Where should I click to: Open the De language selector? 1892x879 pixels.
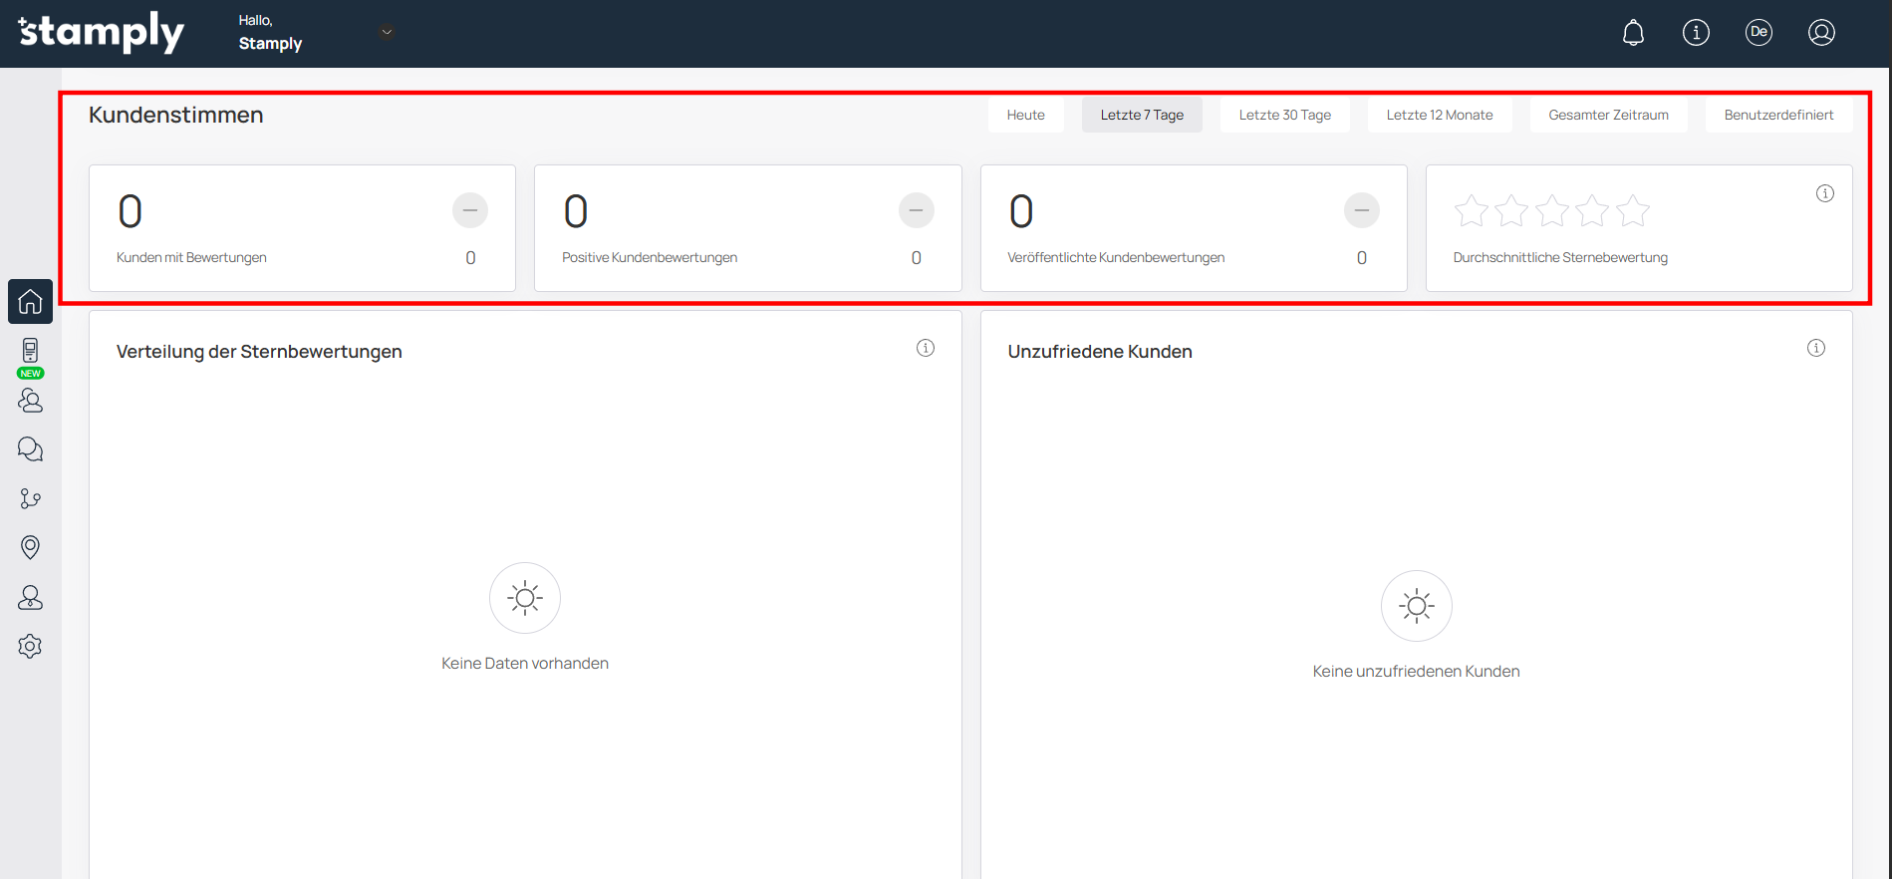1758,33
